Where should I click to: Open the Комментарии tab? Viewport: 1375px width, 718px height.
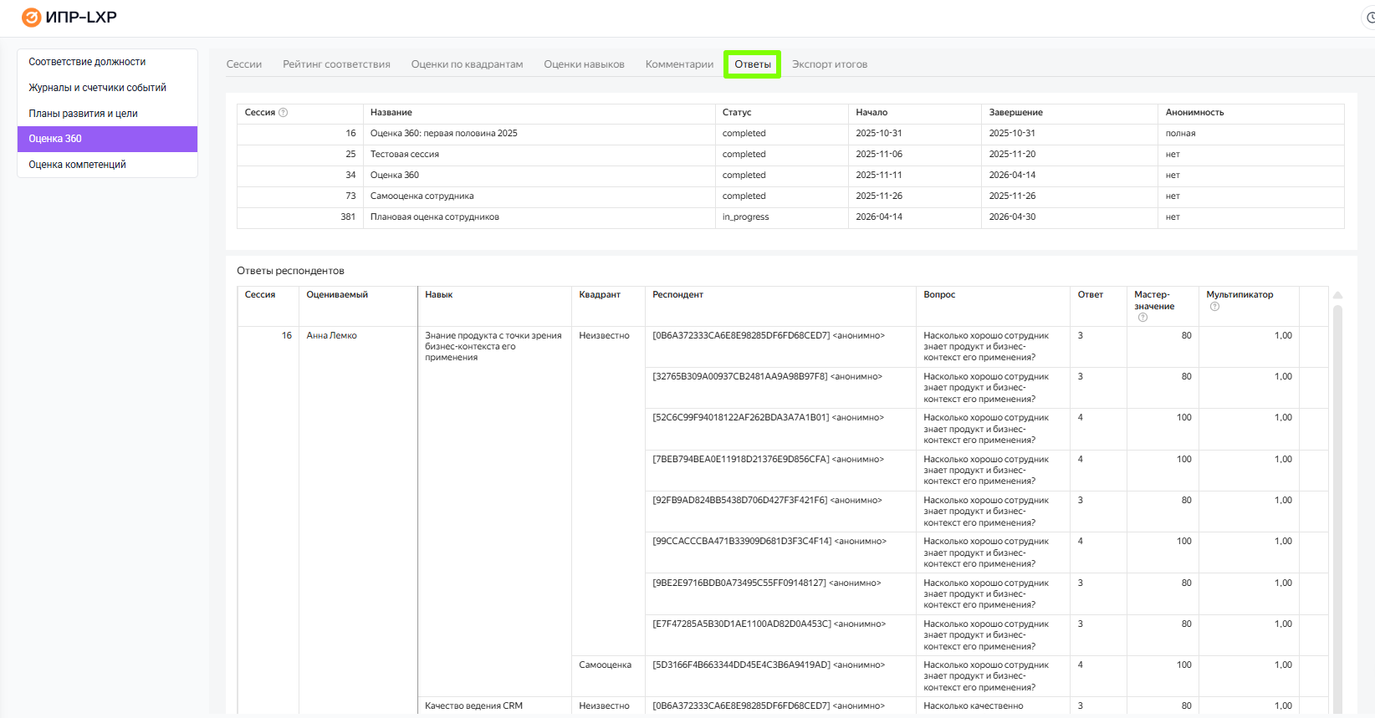(679, 64)
